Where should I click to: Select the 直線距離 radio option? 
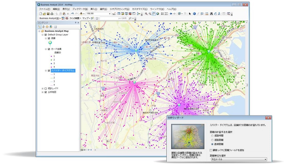coord(212,144)
